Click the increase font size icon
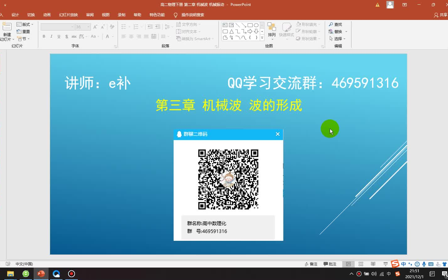448x280 pixels. [x=95, y=27]
